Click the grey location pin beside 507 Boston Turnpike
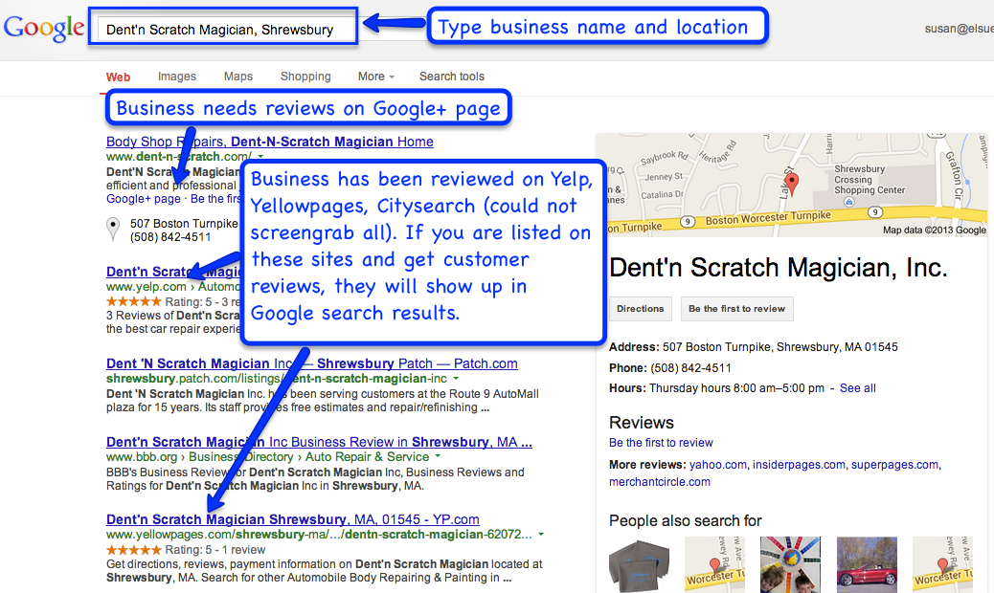 (113, 229)
